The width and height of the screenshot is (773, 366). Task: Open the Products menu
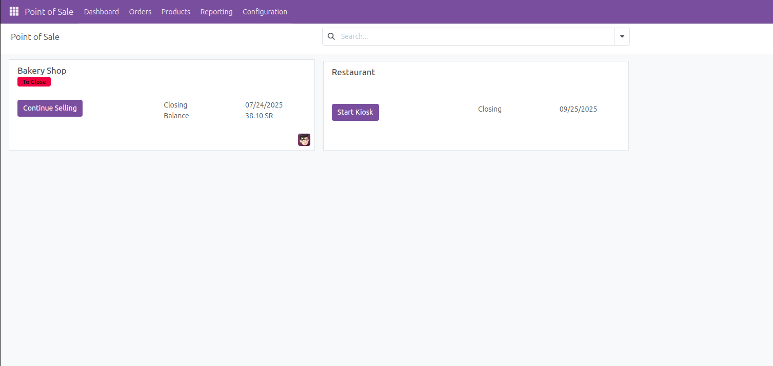[175, 11]
